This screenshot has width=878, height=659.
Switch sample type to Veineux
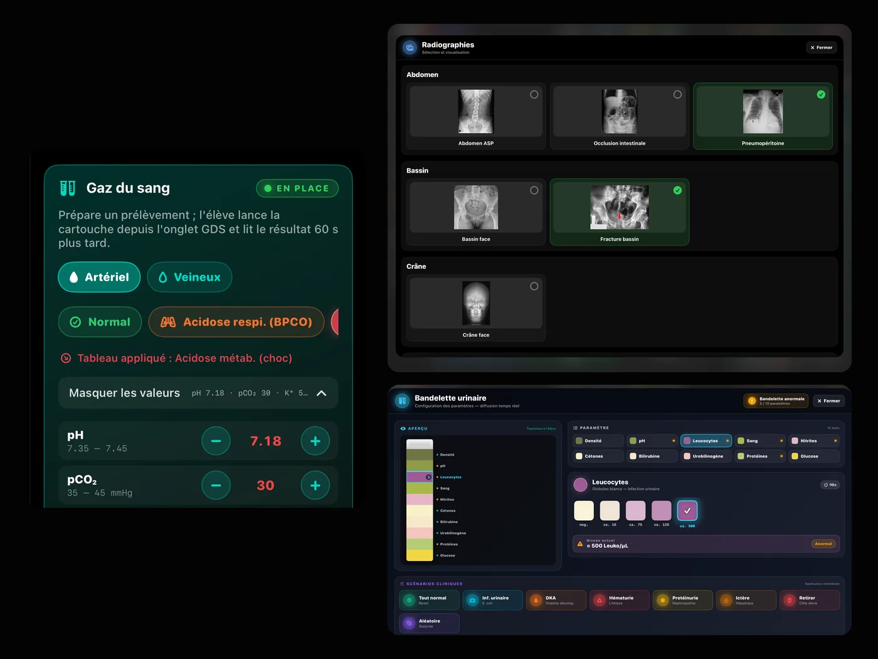point(189,277)
